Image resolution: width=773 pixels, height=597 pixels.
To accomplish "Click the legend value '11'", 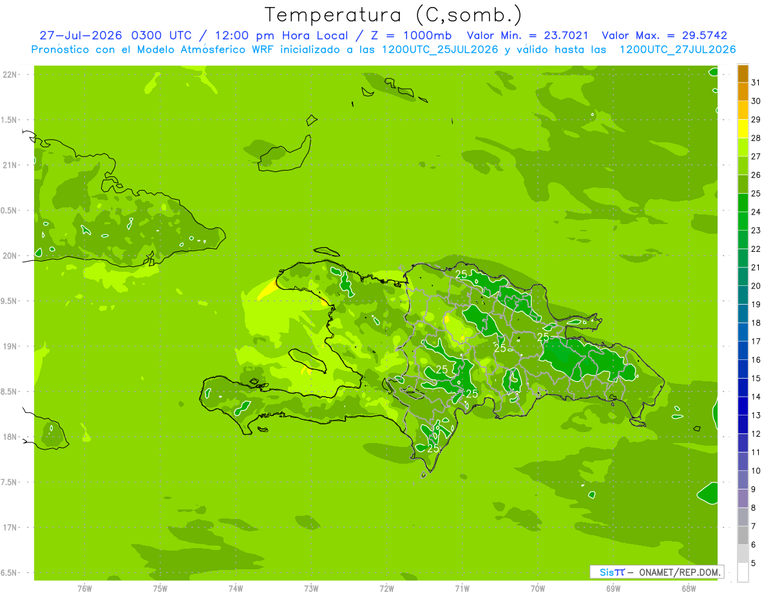I will coord(756,453).
